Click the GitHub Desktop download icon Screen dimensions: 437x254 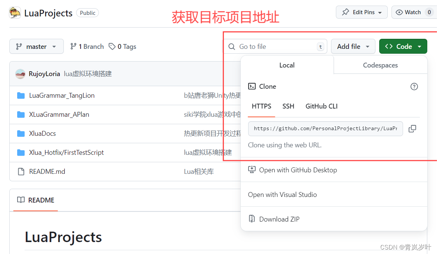tap(252, 170)
